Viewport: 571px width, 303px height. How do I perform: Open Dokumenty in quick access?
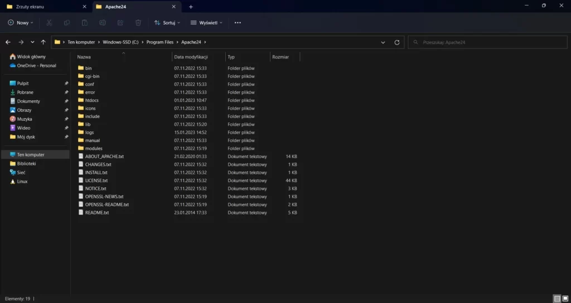[x=25, y=101]
